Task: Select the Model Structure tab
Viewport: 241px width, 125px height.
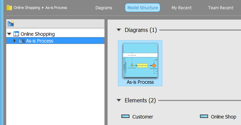Action: tap(142, 8)
